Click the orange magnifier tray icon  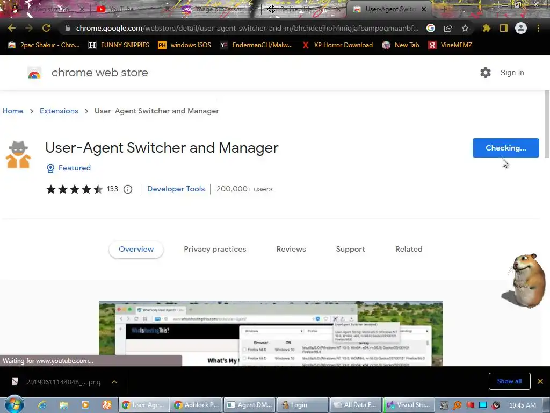[457, 405]
